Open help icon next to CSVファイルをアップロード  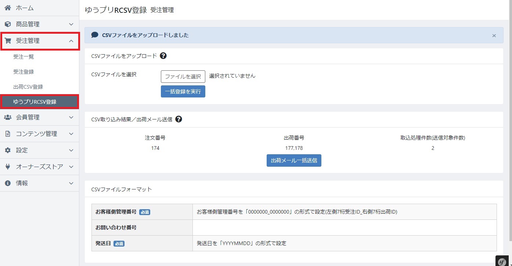[163, 56]
